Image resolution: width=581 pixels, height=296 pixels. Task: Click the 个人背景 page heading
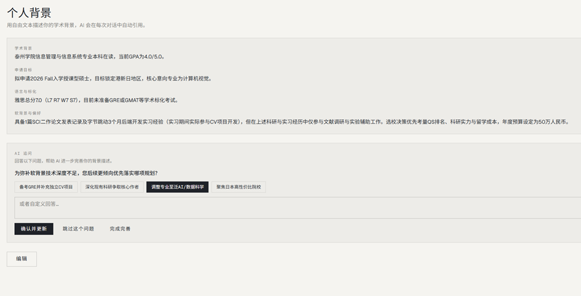point(29,12)
